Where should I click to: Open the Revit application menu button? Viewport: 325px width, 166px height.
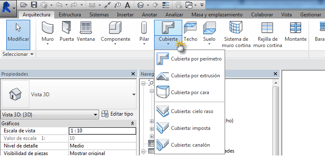[8, 8]
